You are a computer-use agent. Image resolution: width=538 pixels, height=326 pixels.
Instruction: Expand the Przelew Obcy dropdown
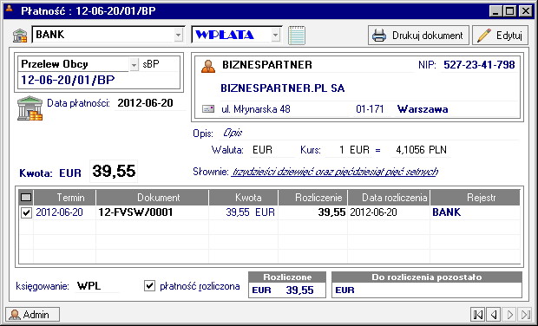coord(134,64)
